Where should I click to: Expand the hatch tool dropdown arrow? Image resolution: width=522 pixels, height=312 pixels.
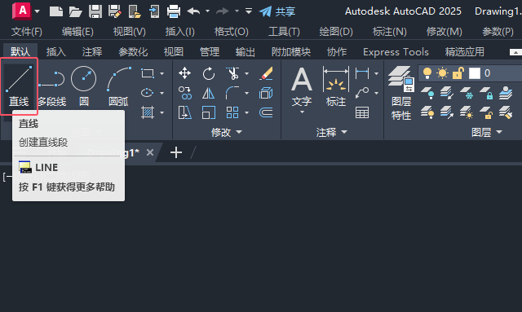tap(161, 112)
